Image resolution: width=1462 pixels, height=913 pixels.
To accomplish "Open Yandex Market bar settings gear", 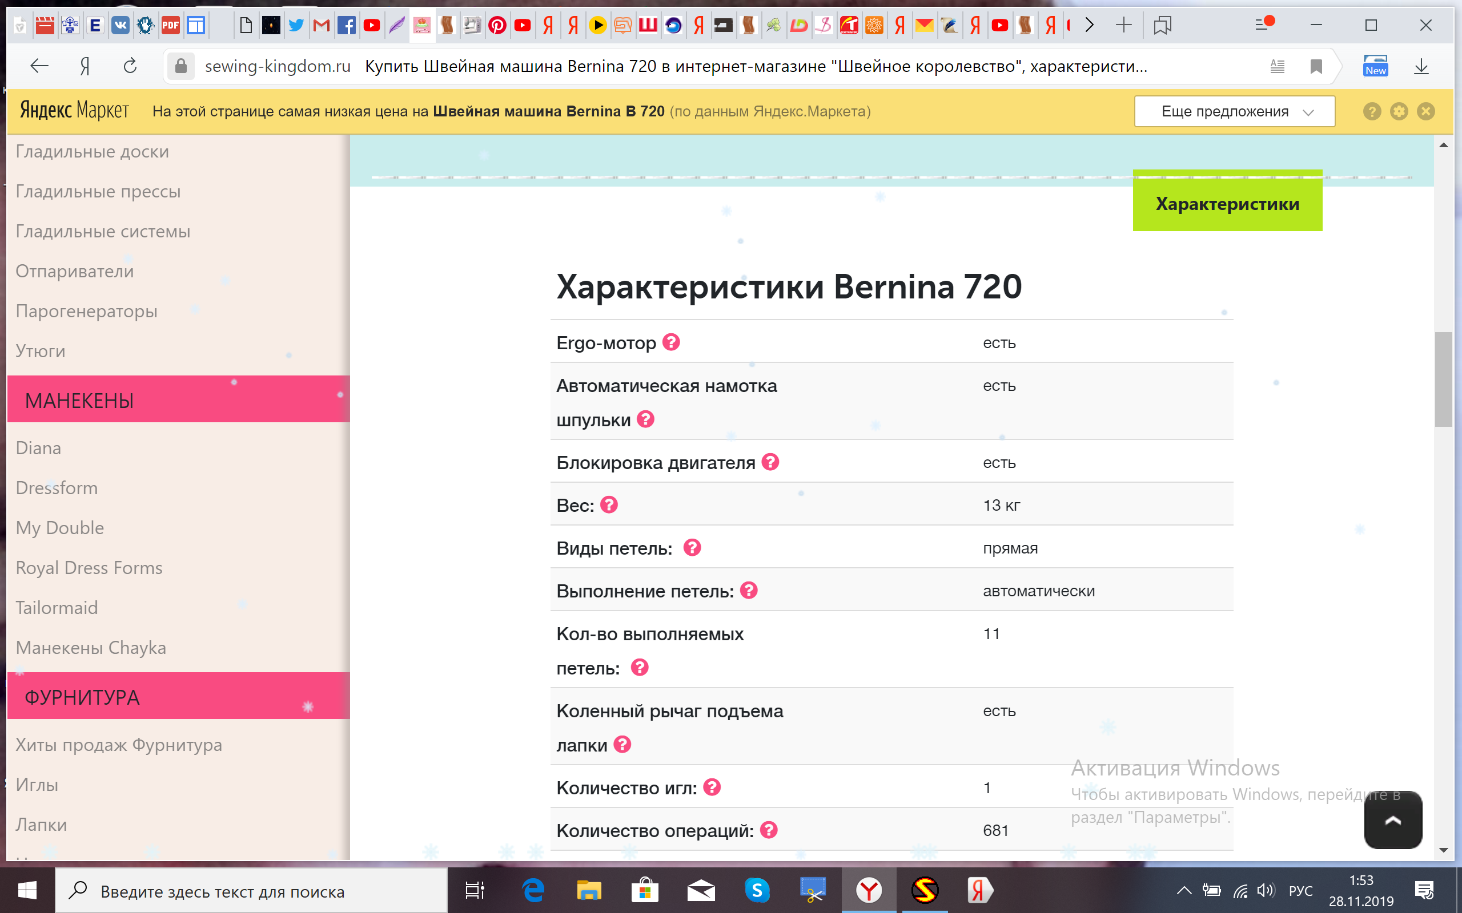I will pos(1399,111).
